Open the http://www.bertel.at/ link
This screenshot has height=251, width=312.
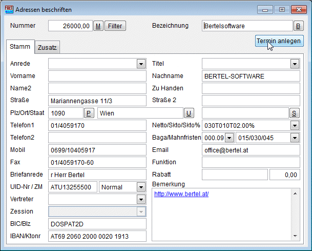181,194
